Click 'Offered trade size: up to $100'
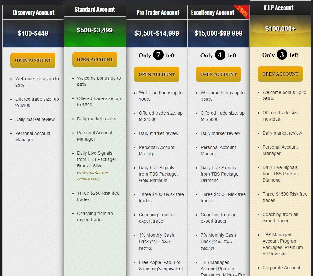Screen dimensions: 313x276 pyautogui.click(x=37, y=102)
